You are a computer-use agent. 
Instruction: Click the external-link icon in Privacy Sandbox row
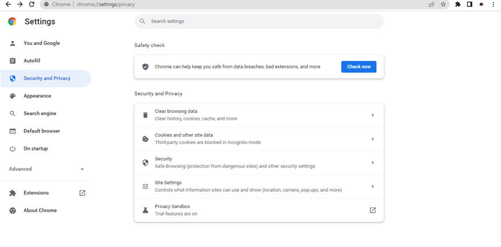tap(373, 210)
